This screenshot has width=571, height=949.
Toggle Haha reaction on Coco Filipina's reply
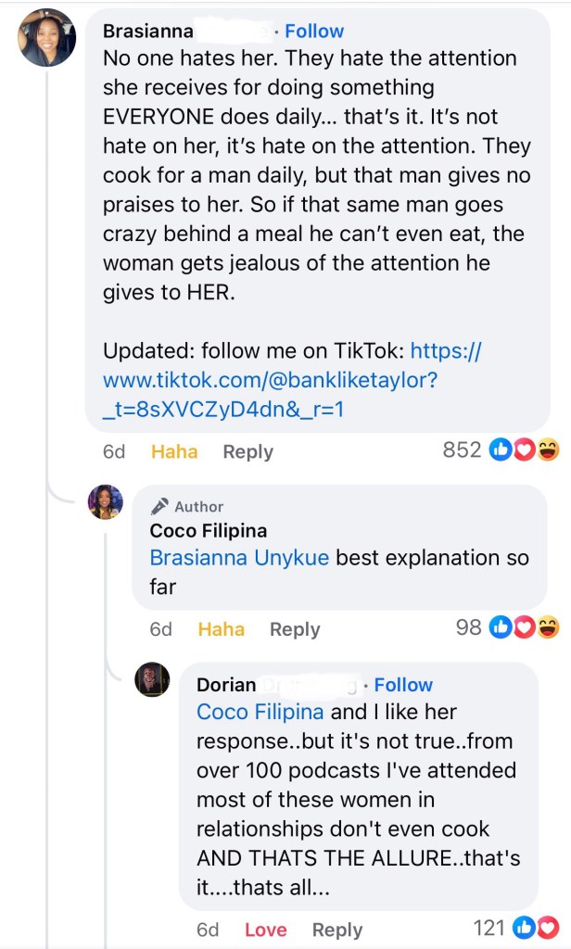(x=222, y=629)
